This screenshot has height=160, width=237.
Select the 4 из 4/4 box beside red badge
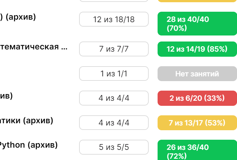click(x=114, y=98)
